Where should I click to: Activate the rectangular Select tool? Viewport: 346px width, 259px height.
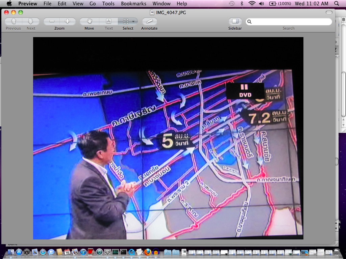coord(126,21)
